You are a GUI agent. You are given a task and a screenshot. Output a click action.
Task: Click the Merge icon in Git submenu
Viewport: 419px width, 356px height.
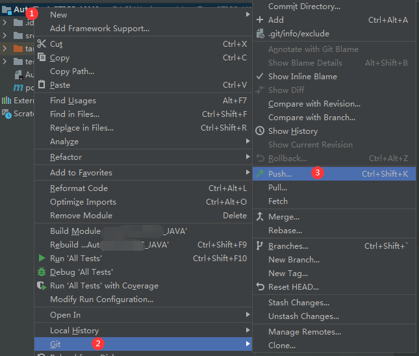tap(260, 217)
